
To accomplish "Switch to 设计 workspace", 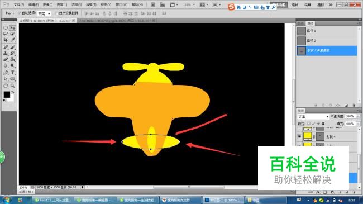I will coord(295,4).
